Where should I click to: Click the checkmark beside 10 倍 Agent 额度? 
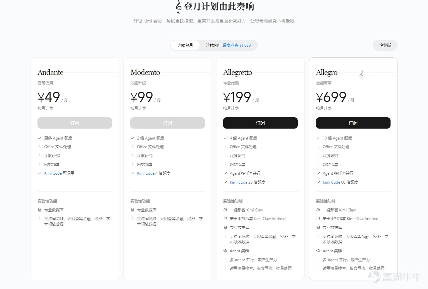click(318, 138)
